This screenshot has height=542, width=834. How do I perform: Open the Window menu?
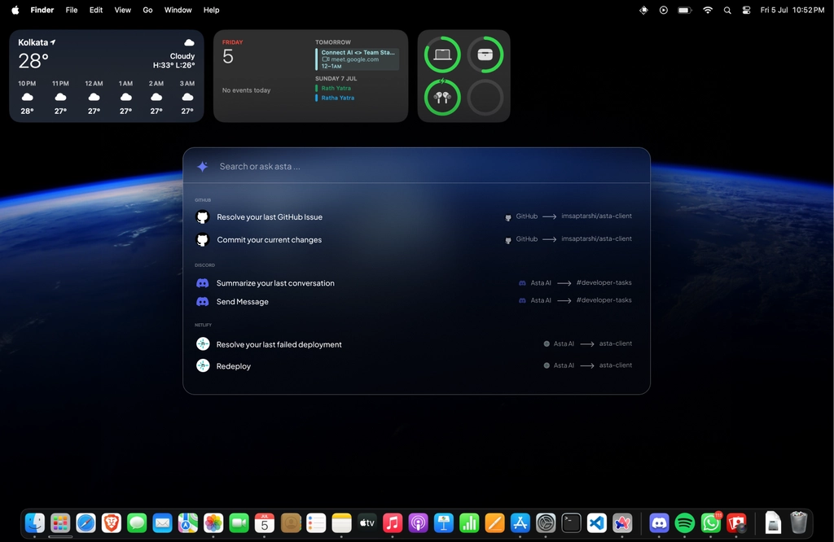tap(178, 10)
